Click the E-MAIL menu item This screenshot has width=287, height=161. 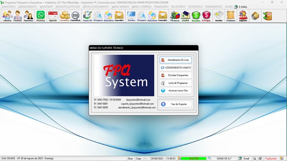[x=241, y=7]
